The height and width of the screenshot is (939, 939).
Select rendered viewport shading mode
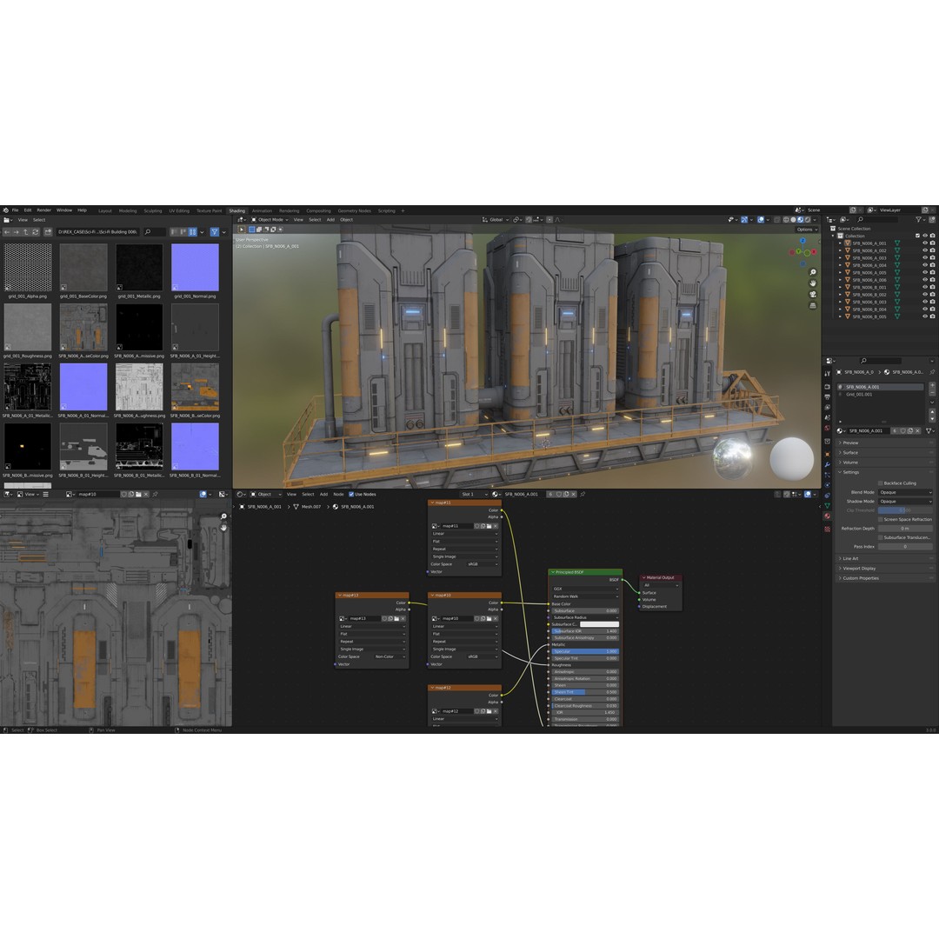point(807,220)
